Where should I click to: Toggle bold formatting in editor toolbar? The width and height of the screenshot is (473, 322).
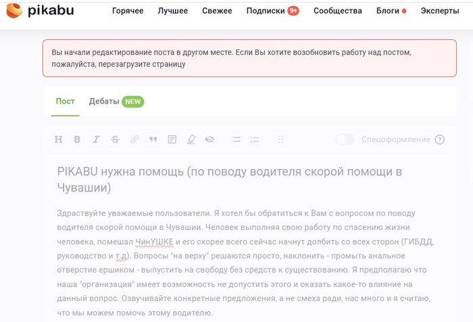[x=77, y=139]
